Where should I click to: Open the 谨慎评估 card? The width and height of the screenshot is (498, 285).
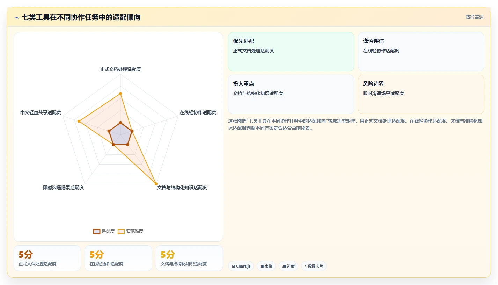click(421, 52)
